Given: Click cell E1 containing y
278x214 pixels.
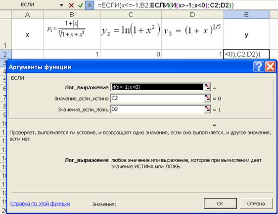Looking at the screenshot, I should point(246,34).
